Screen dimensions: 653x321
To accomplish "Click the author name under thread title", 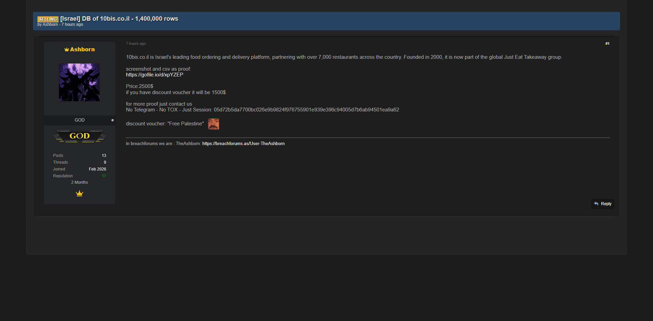I will (x=50, y=24).
